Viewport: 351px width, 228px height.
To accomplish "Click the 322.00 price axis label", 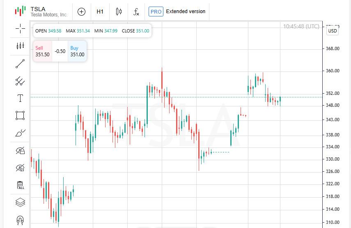I will 333,184.
